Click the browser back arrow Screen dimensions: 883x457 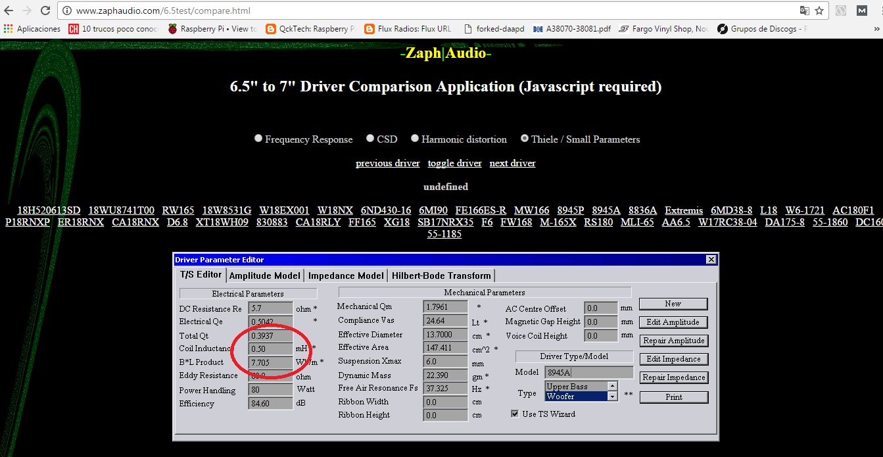point(9,11)
